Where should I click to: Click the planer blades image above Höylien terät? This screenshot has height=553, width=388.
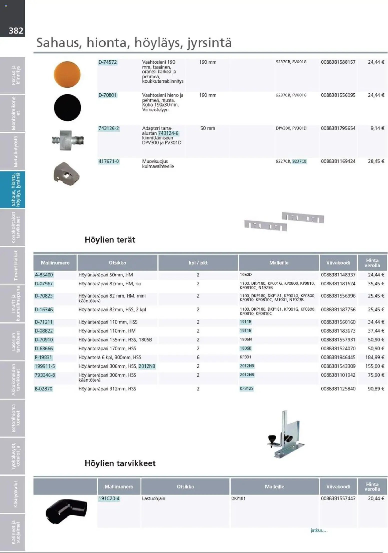[284, 222]
